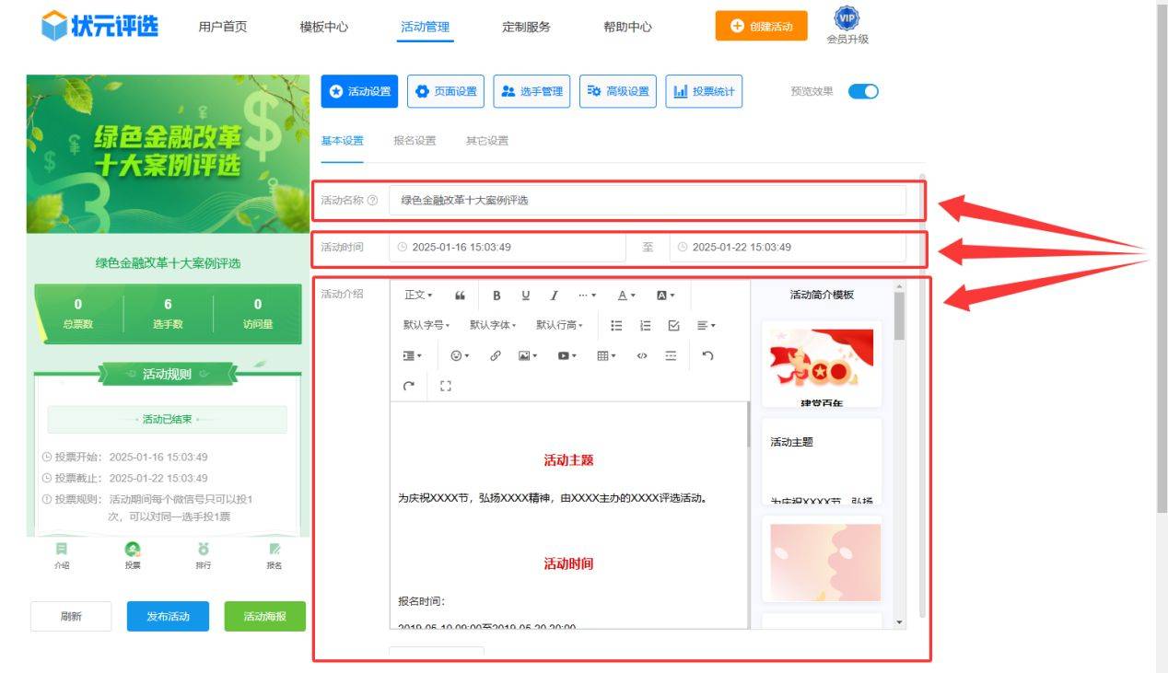Open the 默认字体 font family dropdown
Screen dimensions: 1168x673
pyautogui.click(x=493, y=325)
